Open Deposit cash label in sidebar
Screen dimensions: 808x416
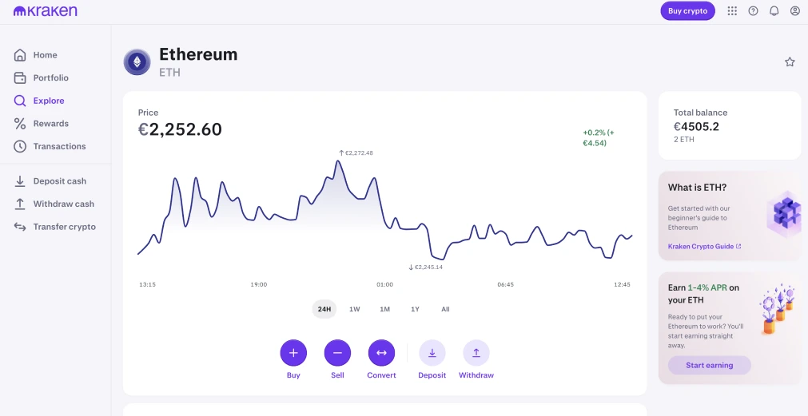[x=60, y=181]
